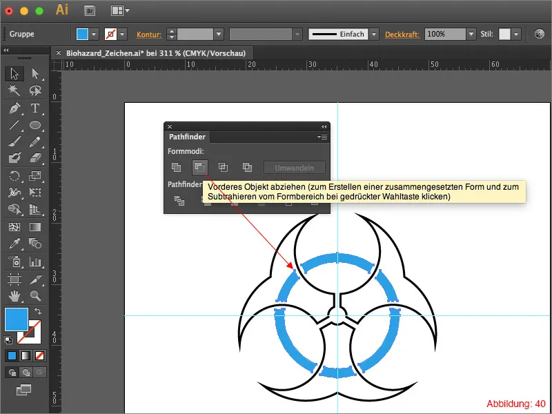
Task: Select the Shape Builder tool
Action: tap(14, 209)
